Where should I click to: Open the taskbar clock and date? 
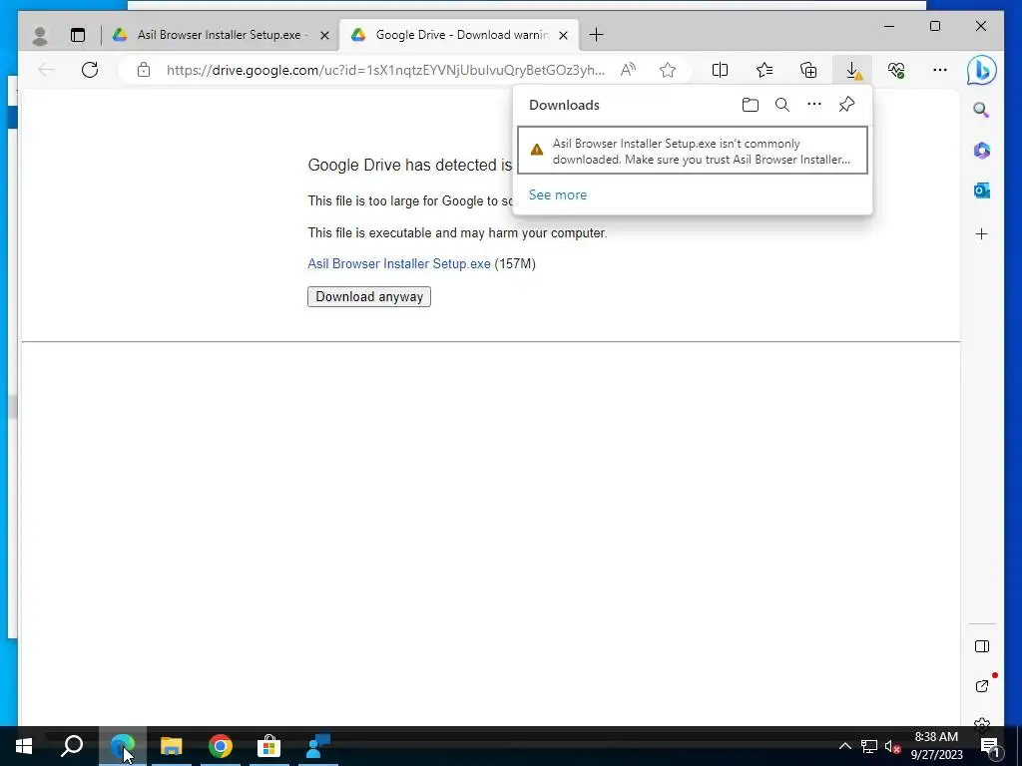(x=936, y=746)
